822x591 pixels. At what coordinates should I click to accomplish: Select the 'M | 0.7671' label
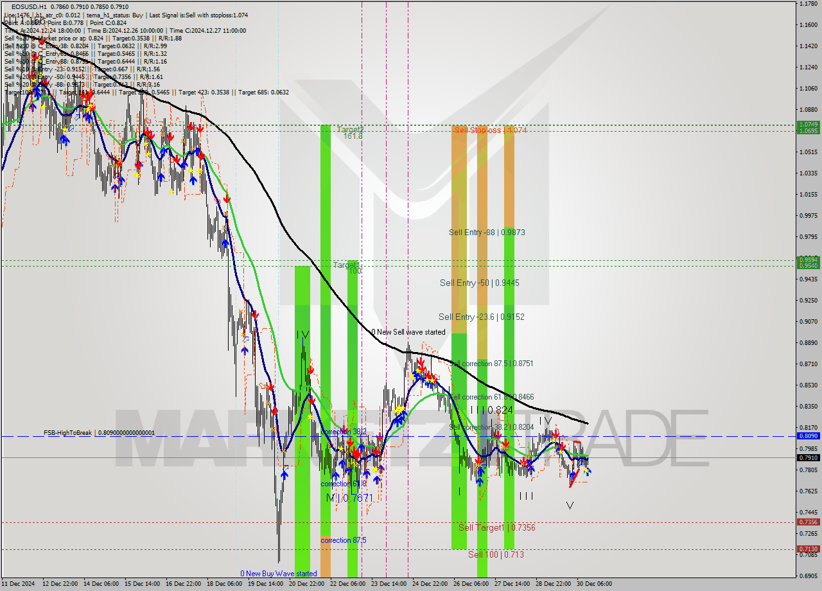tap(350, 498)
